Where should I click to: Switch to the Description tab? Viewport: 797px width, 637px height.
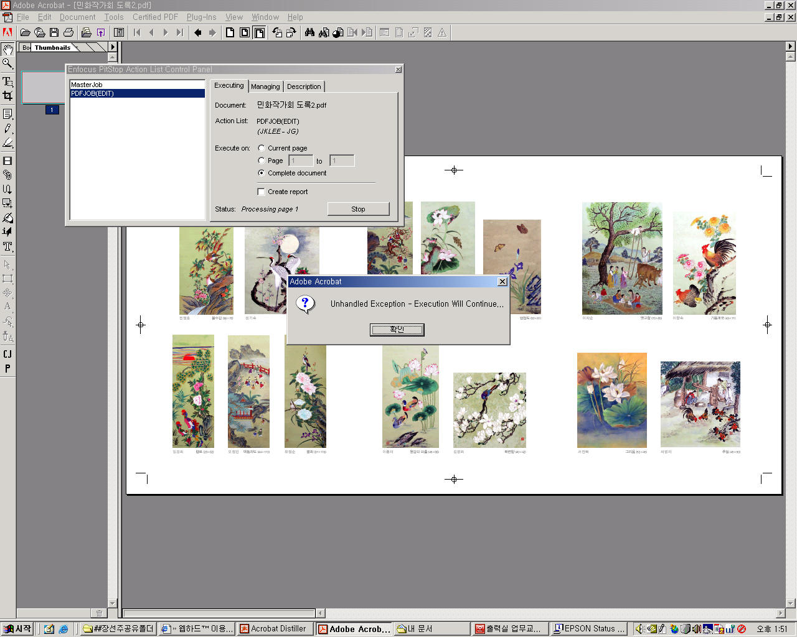[304, 86]
